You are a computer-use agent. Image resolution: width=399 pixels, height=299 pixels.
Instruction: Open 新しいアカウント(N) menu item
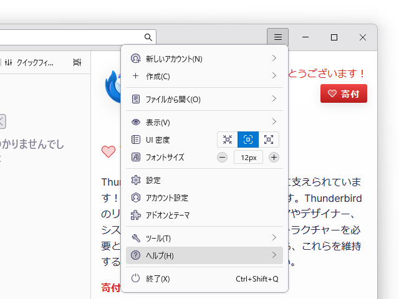pyautogui.click(x=204, y=59)
